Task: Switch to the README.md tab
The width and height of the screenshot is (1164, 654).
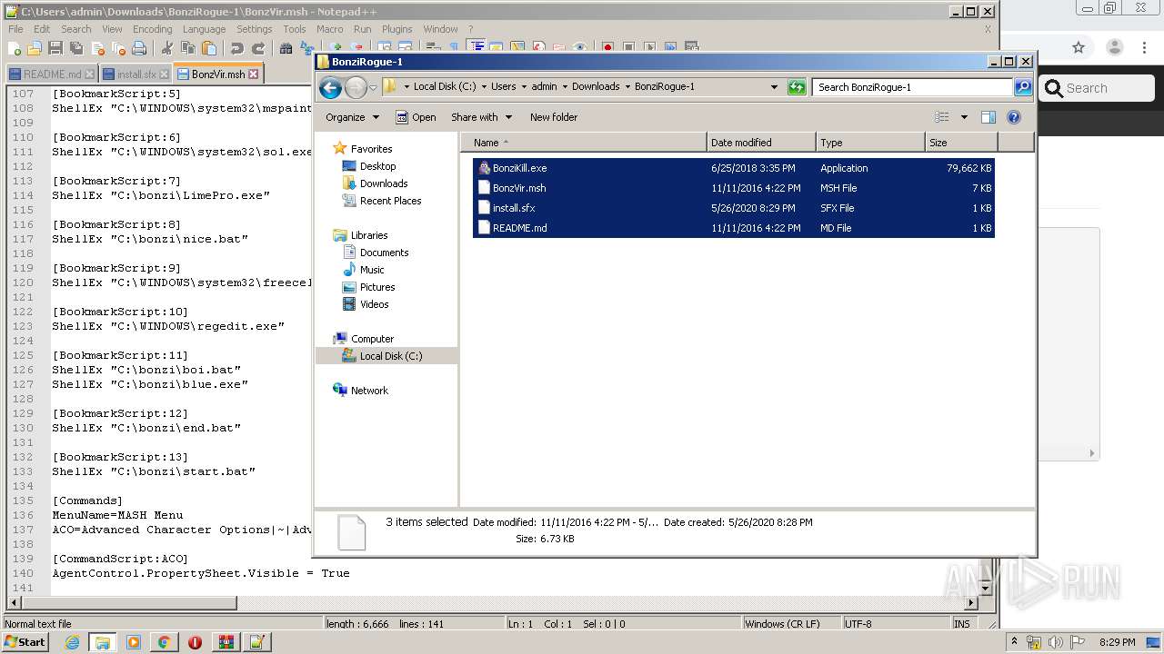Action: tap(52, 74)
